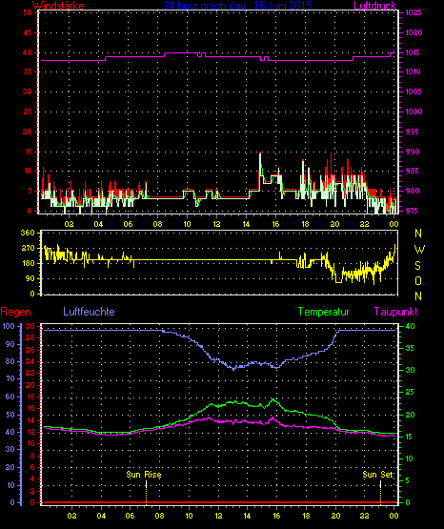
Task: Click the 24 hour graph title
Action: pyautogui.click(x=237, y=6)
